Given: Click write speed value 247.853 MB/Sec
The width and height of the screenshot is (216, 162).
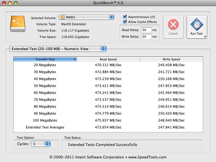Looking at the screenshot, I should (x=171, y=86).
